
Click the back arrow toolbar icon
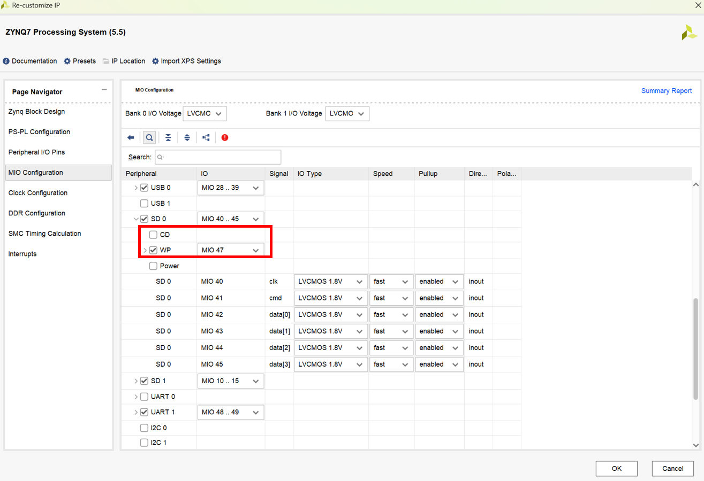tap(131, 137)
